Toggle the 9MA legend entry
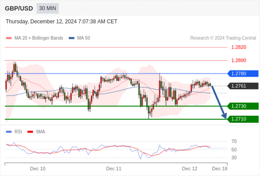 (x=36, y=132)
